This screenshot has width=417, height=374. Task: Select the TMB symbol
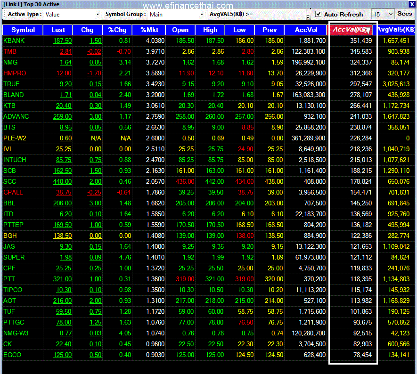pyautogui.click(x=10, y=51)
